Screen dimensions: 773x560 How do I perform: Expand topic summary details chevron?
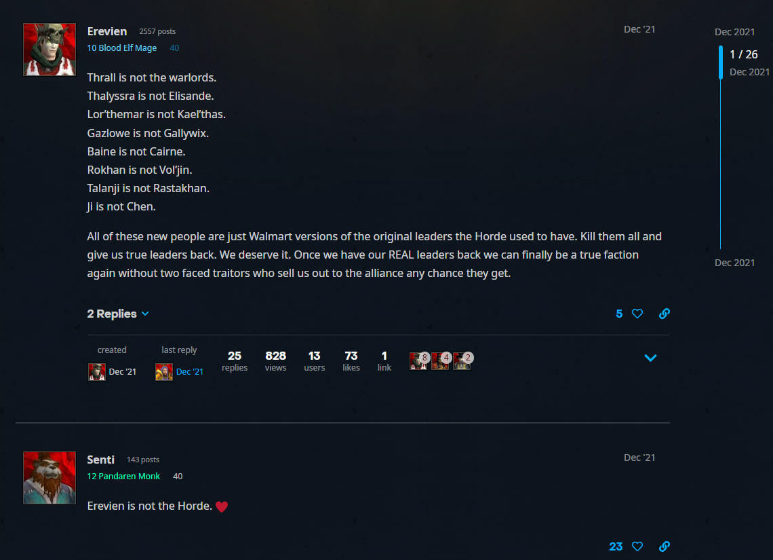pos(651,358)
